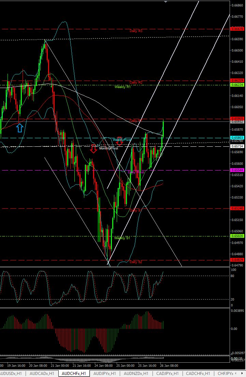Click the magenta 0.65544 price tag

tap(237, 170)
